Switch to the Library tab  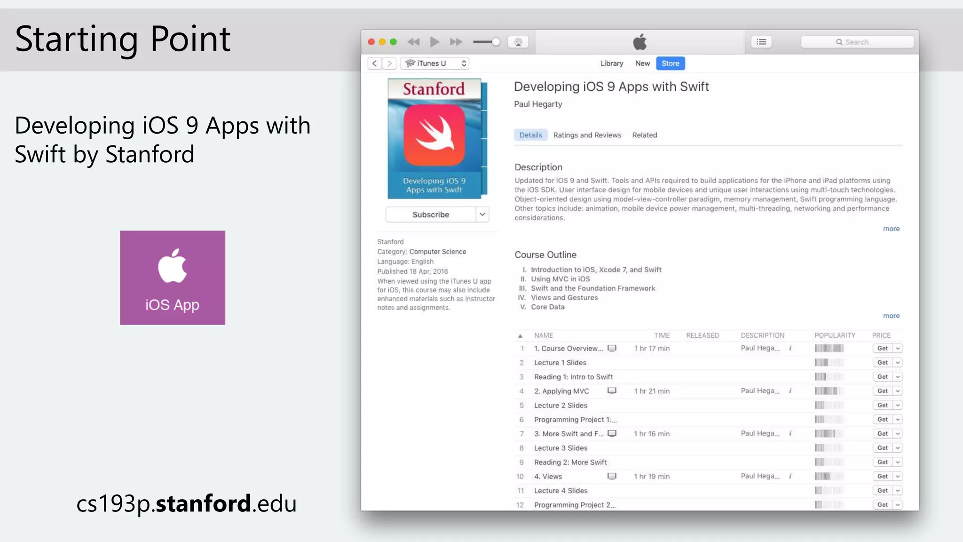tap(611, 63)
